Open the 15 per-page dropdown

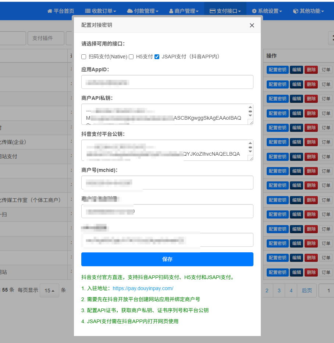pos(49,290)
